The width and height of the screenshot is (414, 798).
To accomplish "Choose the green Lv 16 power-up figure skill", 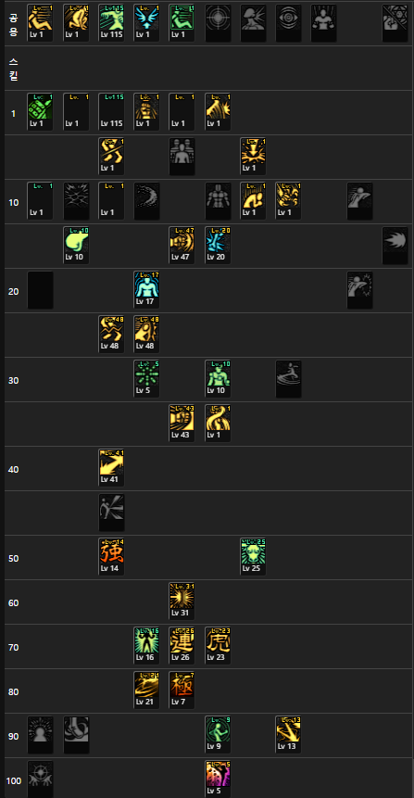I will click(x=146, y=646).
